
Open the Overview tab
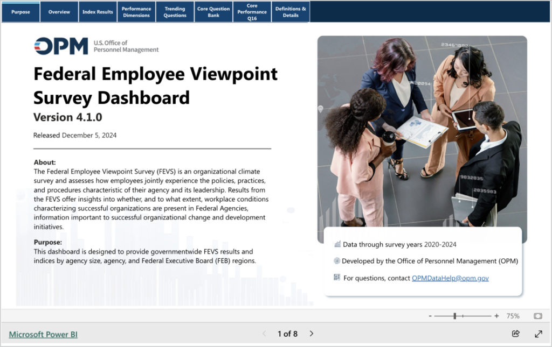pos(59,12)
